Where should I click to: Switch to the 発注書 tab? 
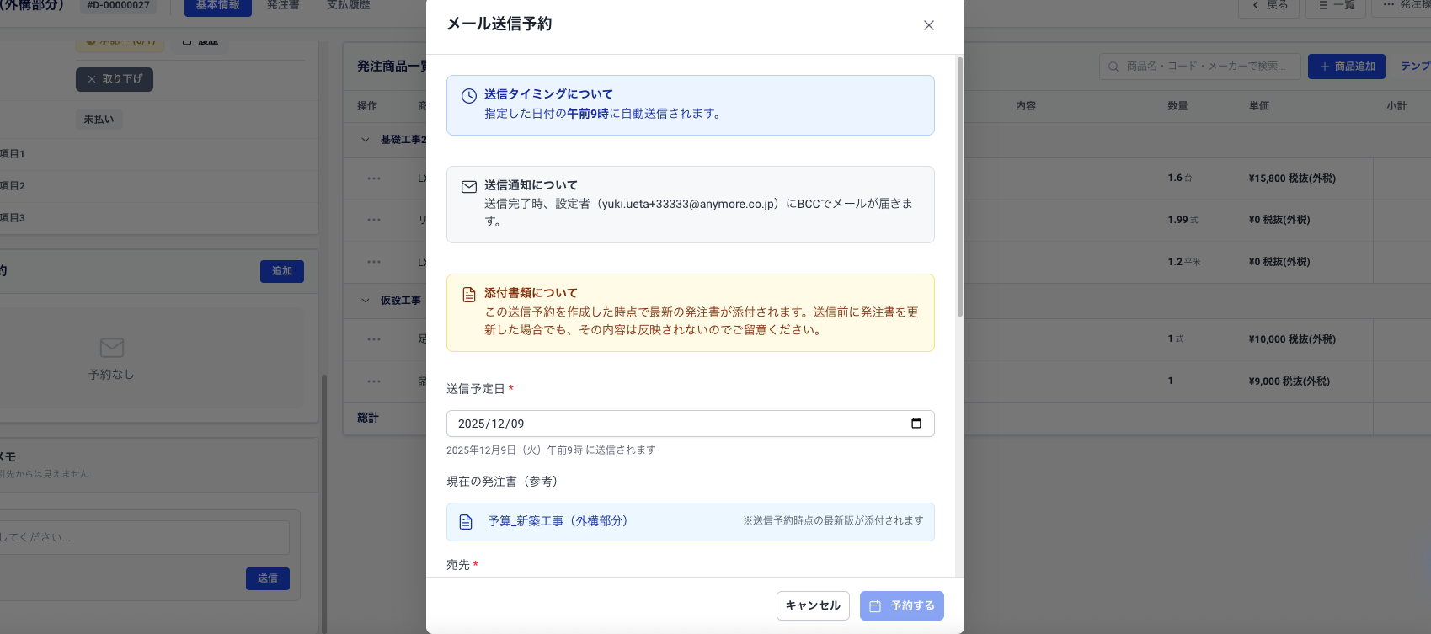tap(283, 6)
